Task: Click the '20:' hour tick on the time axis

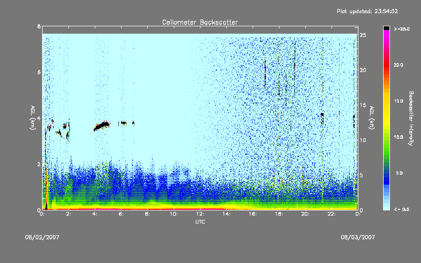Action: click(305, 214)
